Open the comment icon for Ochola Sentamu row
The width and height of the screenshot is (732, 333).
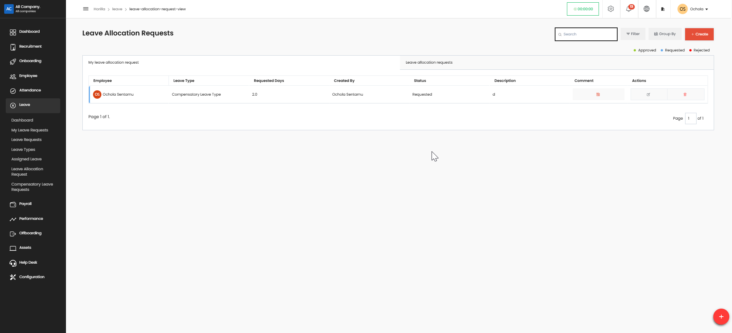tap(598, 94)
